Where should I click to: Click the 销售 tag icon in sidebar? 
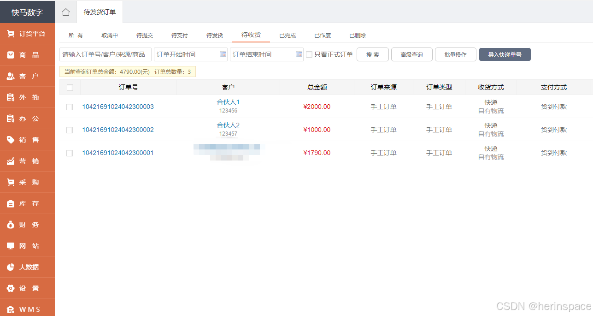point(11,140)
